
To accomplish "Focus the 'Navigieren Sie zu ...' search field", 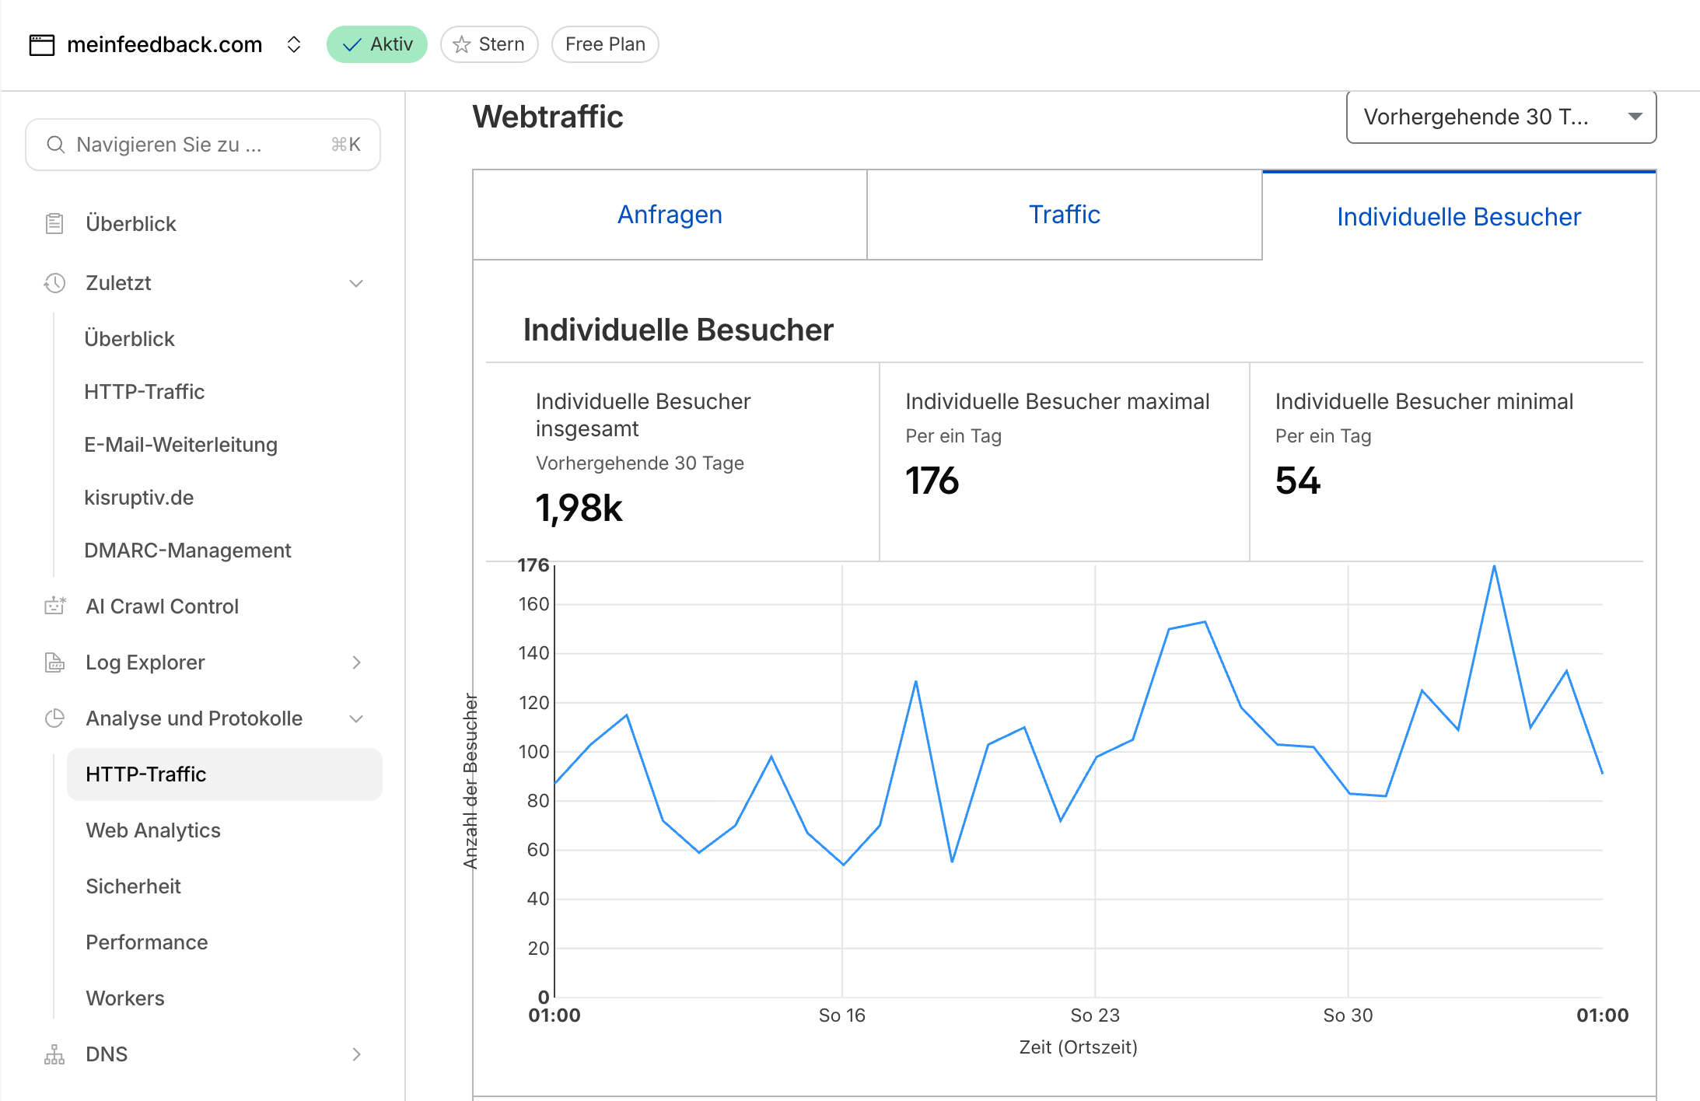I will [x=203, y=145].
